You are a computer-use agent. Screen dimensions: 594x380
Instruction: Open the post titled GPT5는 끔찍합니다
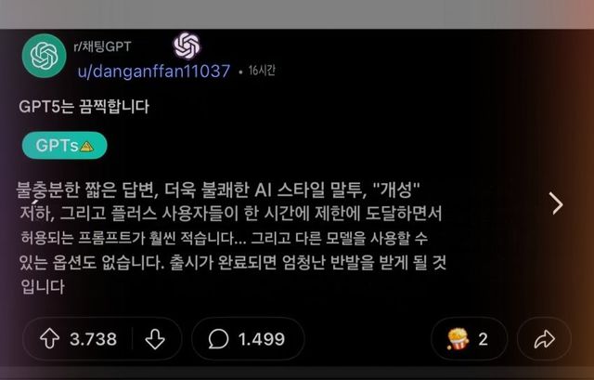coord(84,107)
